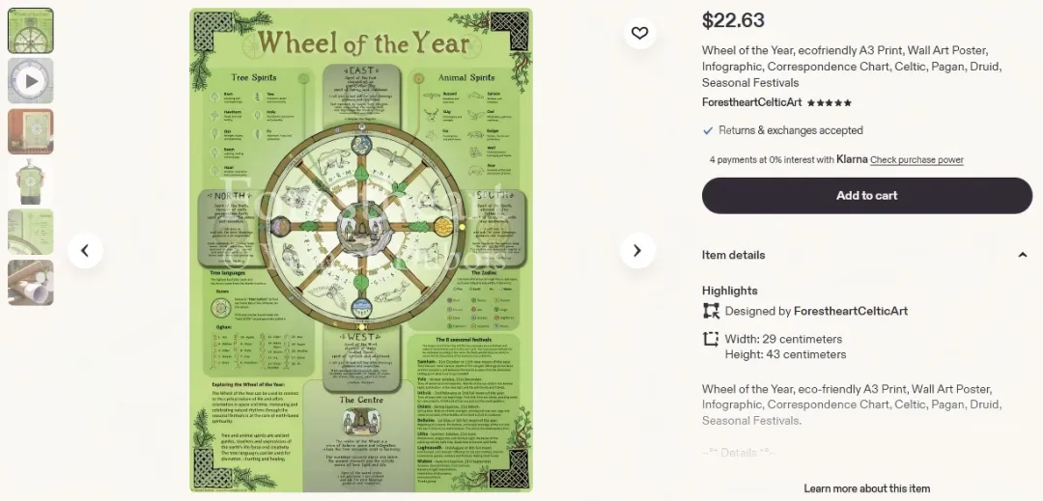
Task: Go to the previous product image
Action: 85,251
